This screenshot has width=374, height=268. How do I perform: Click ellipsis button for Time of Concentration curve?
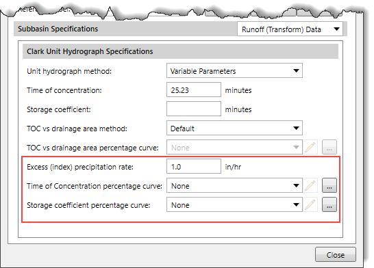pos(329,185)
